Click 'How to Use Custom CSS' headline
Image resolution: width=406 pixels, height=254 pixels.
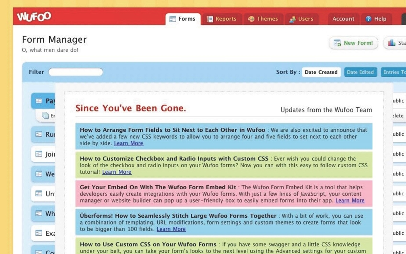(x=148, y=244)
